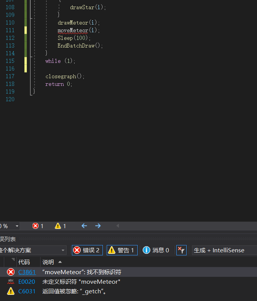The image size is (257, 301).
Task: Click the category column header icon
Action: click(x=13, y=260)
